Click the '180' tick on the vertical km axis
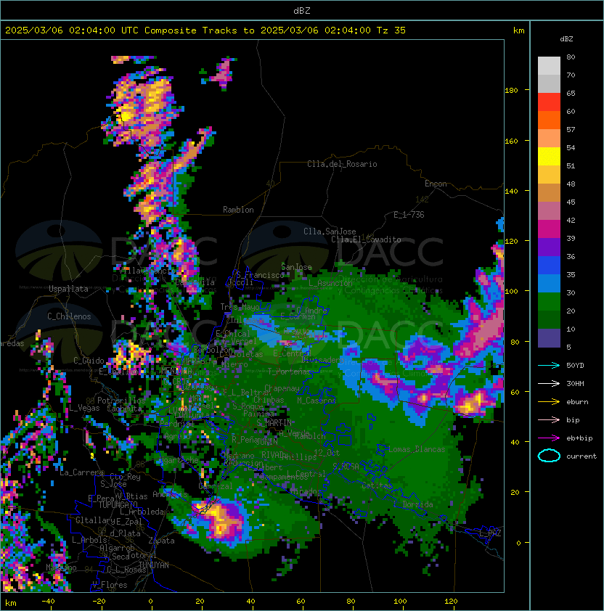This screenshot has height=611, width=604. tap(511, 91)
